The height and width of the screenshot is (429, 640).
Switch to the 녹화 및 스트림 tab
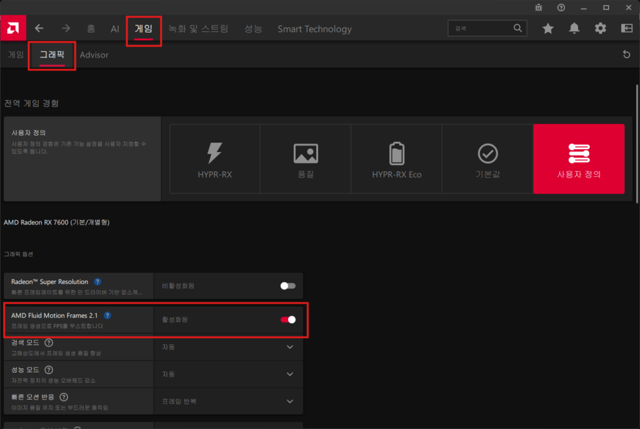coord(198,28)
